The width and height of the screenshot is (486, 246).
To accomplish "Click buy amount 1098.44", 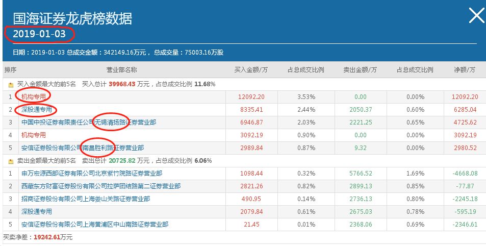I will click(x=251, y=173).
